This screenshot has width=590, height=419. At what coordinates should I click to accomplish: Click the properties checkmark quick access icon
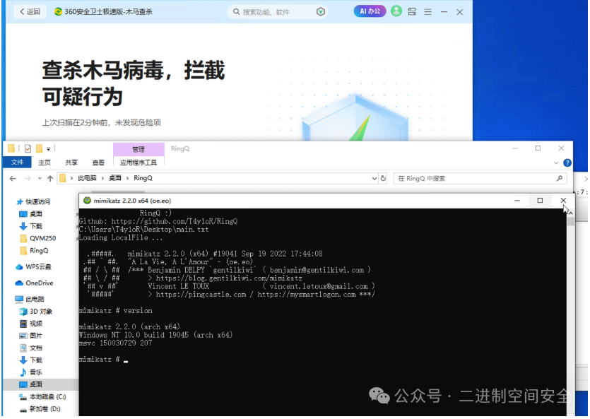[x=28, y=148]
